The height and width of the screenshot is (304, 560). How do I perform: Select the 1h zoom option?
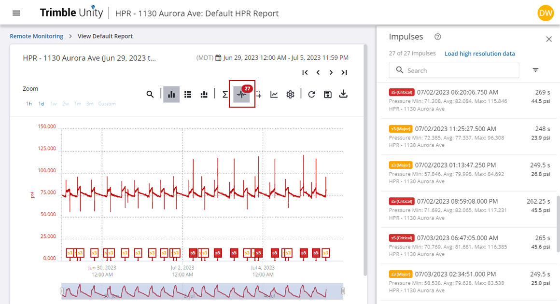(x=29, y=104)
